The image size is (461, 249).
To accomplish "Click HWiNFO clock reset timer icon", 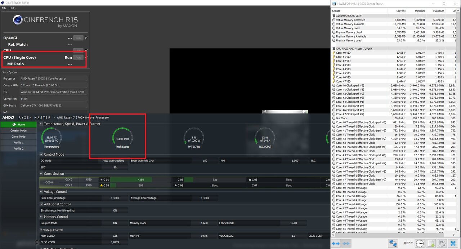I will click(x=420, y=243).
